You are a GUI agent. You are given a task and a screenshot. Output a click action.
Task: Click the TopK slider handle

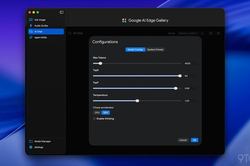tap(180, 76)
